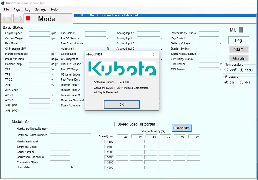Click the Starter Switch value field

click(x=209, y=49)
